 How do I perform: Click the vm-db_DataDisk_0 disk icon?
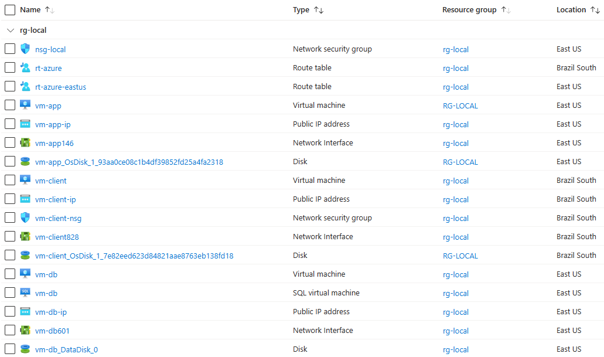[25, 349]
